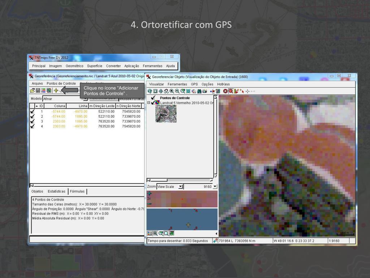Viewport: 370px width, 278px height.
Task: Uncheck control point 1 checkbox
Action: point(32,111)
